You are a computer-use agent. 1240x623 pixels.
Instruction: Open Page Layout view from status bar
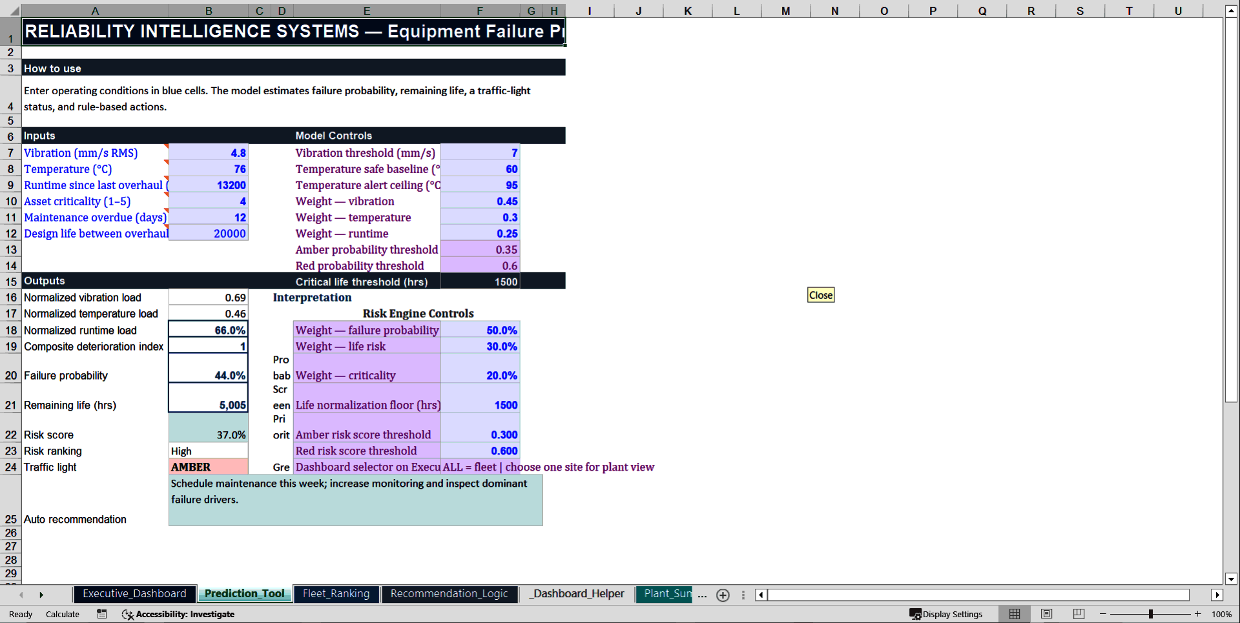click(x=1046, y=614)
